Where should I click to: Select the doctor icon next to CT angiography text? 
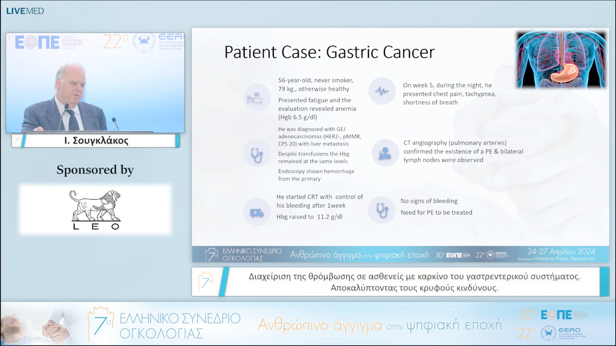point(385,153)
